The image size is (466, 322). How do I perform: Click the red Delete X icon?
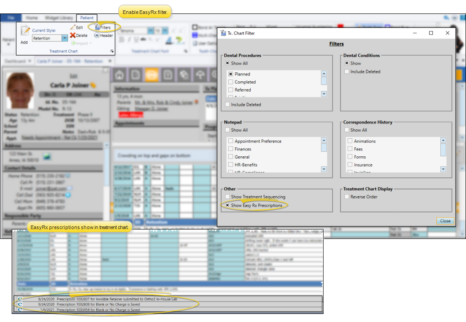(73, 35)
